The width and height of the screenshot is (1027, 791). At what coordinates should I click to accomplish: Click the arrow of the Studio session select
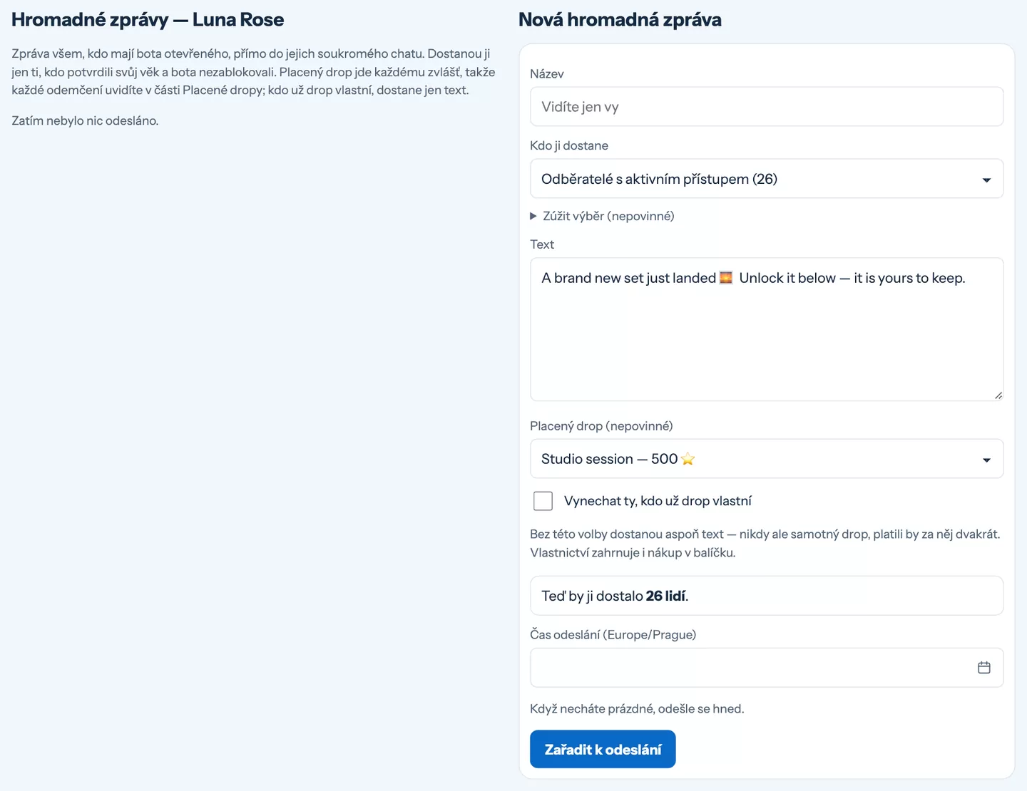[986, 460]
